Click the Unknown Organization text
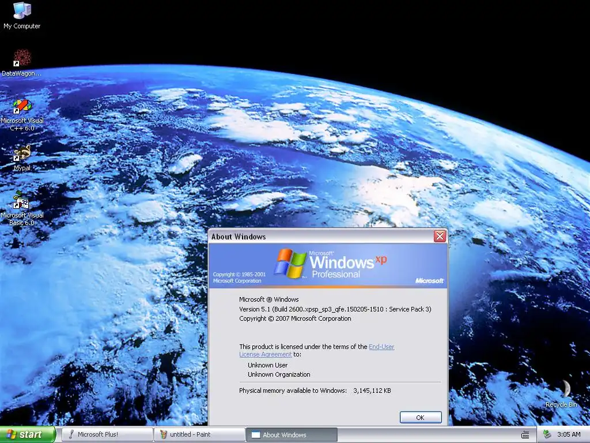Image resolution: width=590 pixels, height=443 pixels. [x=279, y=374]
